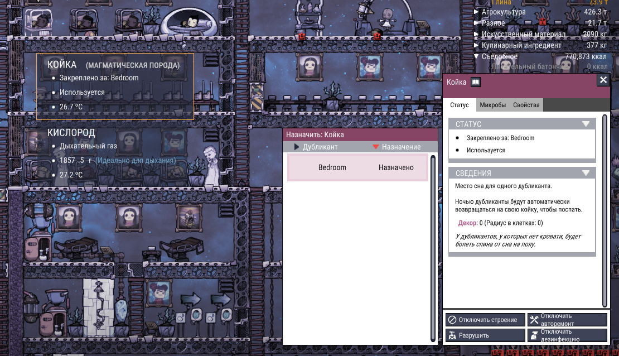Open the codex book icon beside Койка
The image size is (619, 356).
476,82
